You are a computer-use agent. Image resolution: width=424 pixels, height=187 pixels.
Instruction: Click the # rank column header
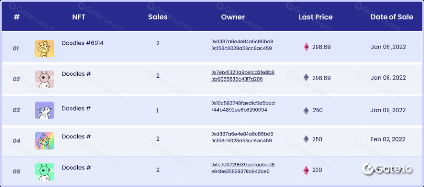pos(17,17)
